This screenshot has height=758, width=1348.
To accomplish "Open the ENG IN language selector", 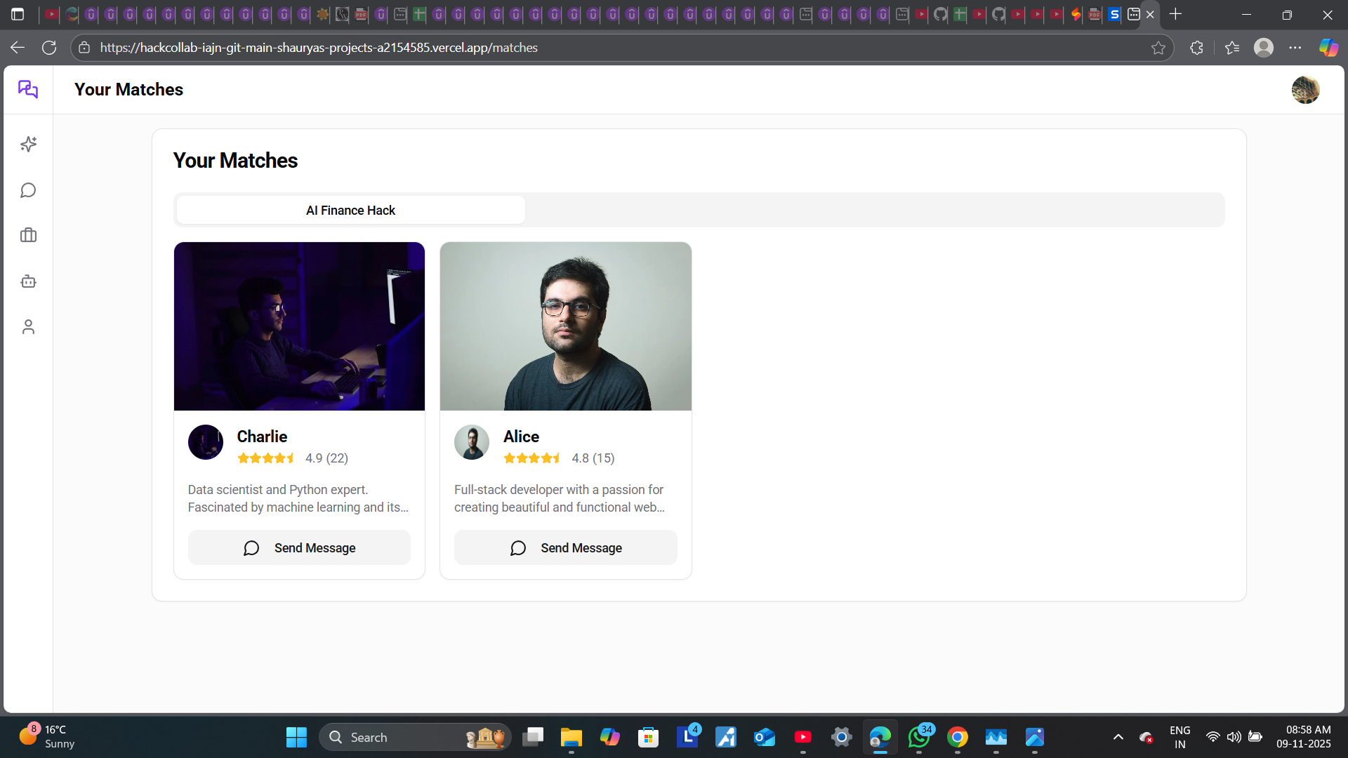I will (x=1179, y=737).
